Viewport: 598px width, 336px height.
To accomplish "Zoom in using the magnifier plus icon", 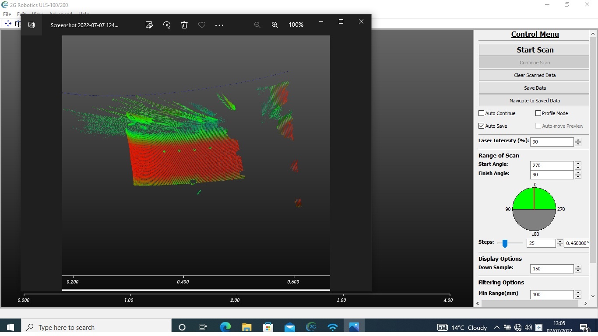I will (x=275, y=25).
